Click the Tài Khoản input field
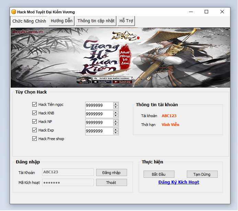238x211 pixels. pos(68,172)
